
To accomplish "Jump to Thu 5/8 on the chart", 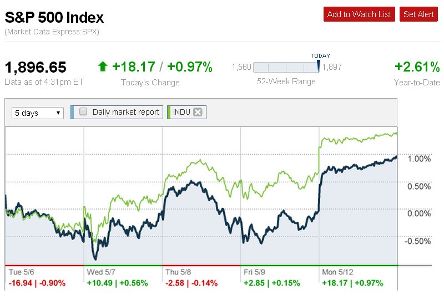I will (x=179, y=273).
